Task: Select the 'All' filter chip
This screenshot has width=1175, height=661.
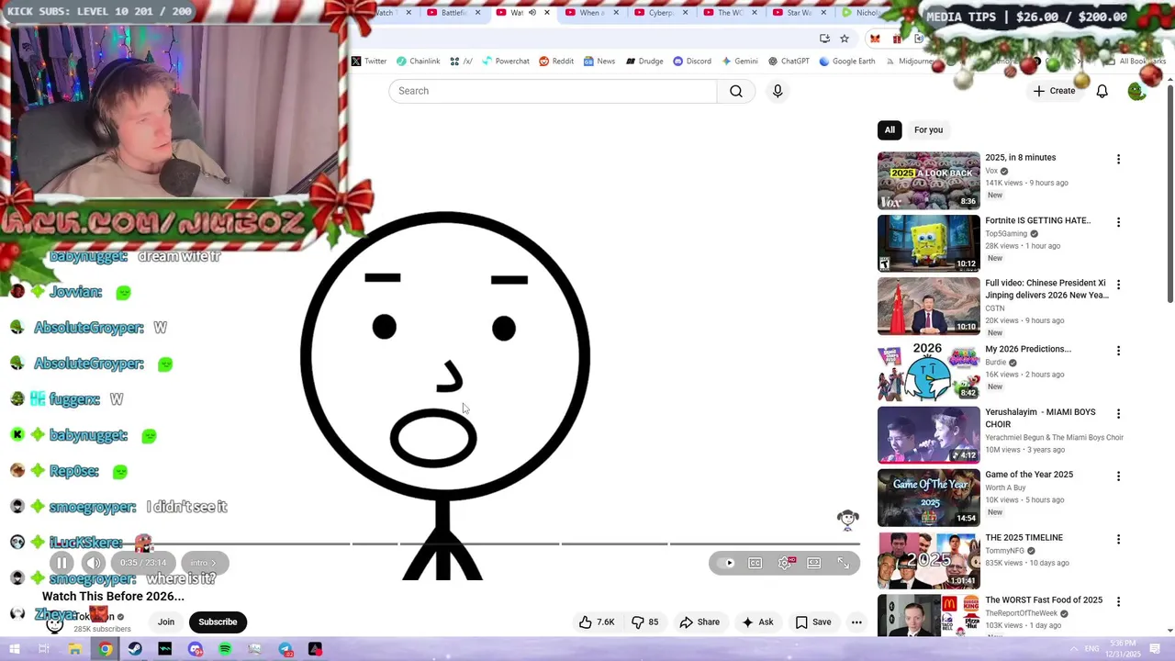Action: tap(890, 129)
